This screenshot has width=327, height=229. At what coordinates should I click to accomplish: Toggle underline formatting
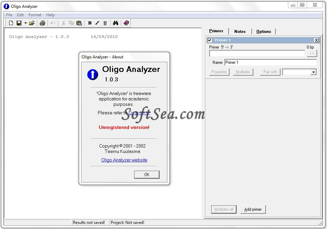pos(105,23)
